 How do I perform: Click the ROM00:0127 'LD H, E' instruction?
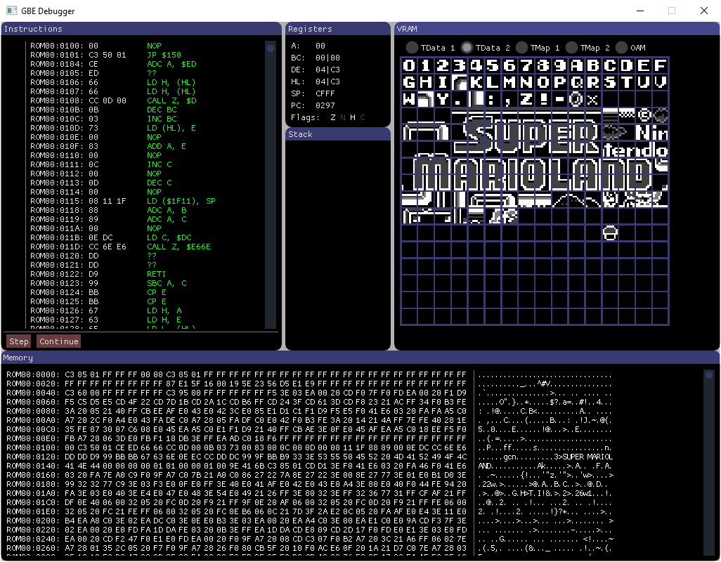pos(164,320)
